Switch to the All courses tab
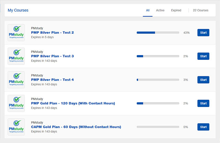220x143 pixels. point(148,10)
